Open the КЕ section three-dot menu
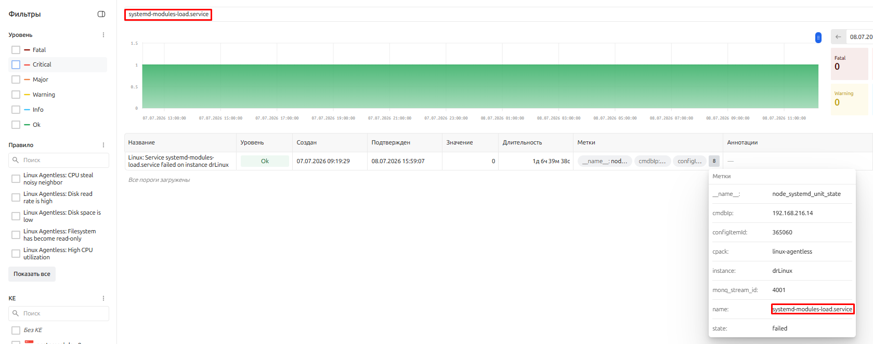Image resolution: width=873 pixels, height=344 pixels. click(x=103, y=298)
